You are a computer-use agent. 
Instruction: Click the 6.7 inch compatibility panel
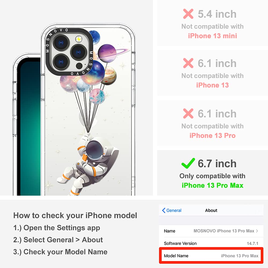pos(213,173)
